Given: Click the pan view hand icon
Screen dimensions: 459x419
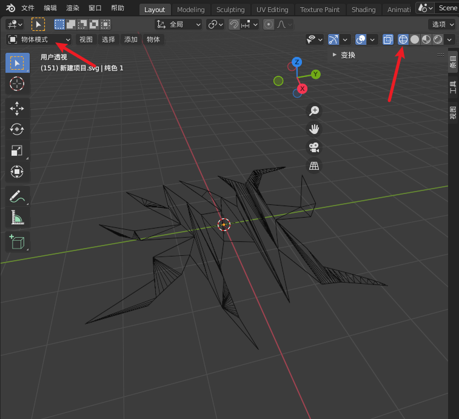Looking at the screenshot, I should click(x=314, y=129).
